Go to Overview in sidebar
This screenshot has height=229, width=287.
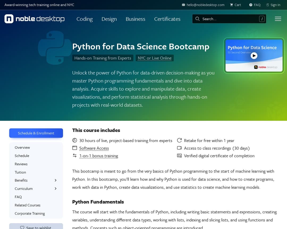[22, 148]
